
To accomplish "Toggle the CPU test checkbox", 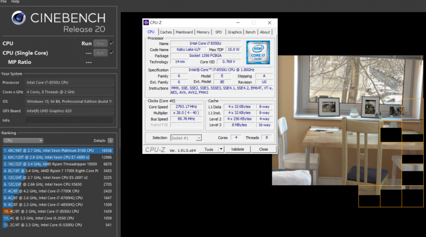I will click(111, 43).
